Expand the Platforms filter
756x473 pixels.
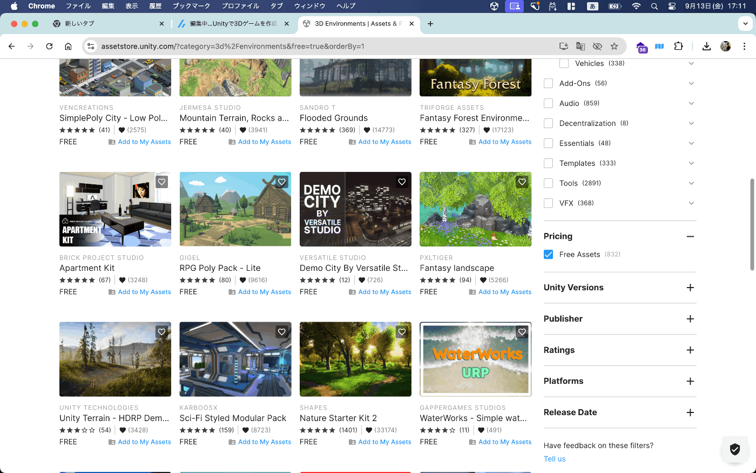point(690,381)
